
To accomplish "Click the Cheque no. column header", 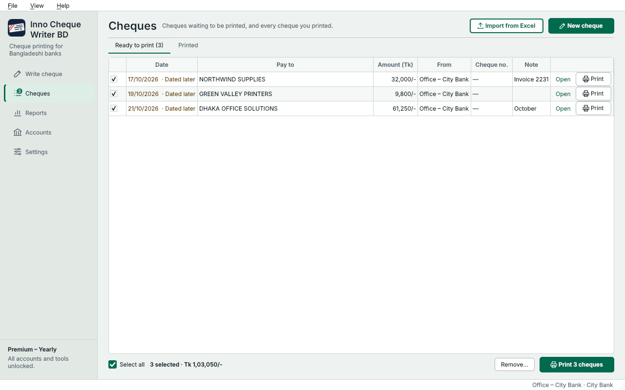I will point(492,65).
